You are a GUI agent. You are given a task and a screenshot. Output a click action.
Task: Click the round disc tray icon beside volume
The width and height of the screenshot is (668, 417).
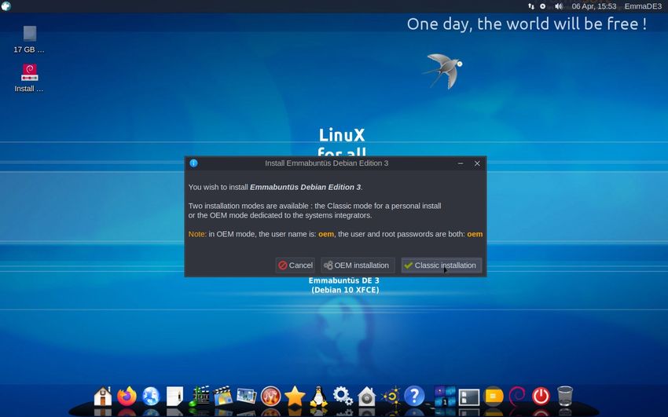point(543,6)
